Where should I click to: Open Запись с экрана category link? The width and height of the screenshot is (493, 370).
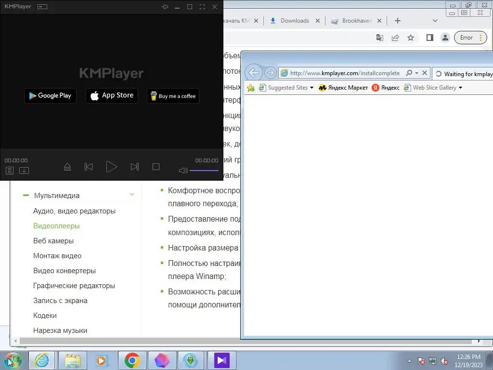tap(60, 301)
